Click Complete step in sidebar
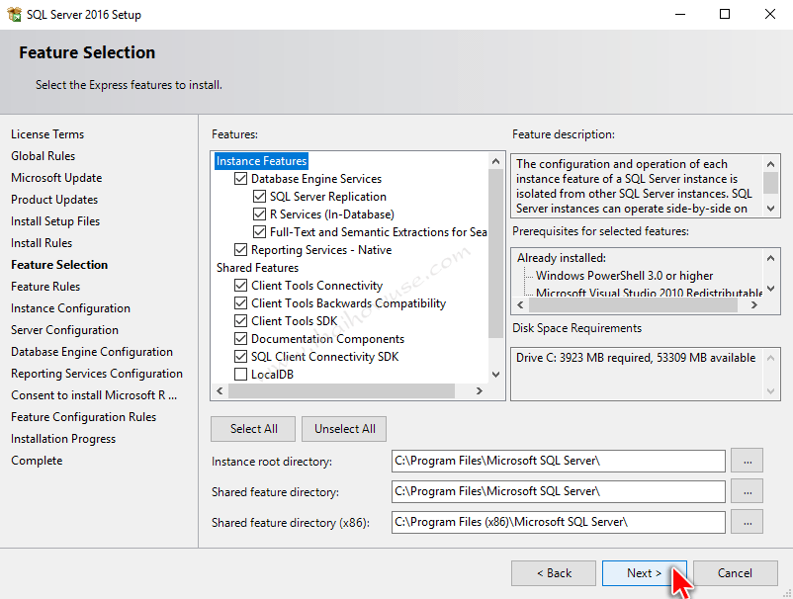 pos(37,461)
